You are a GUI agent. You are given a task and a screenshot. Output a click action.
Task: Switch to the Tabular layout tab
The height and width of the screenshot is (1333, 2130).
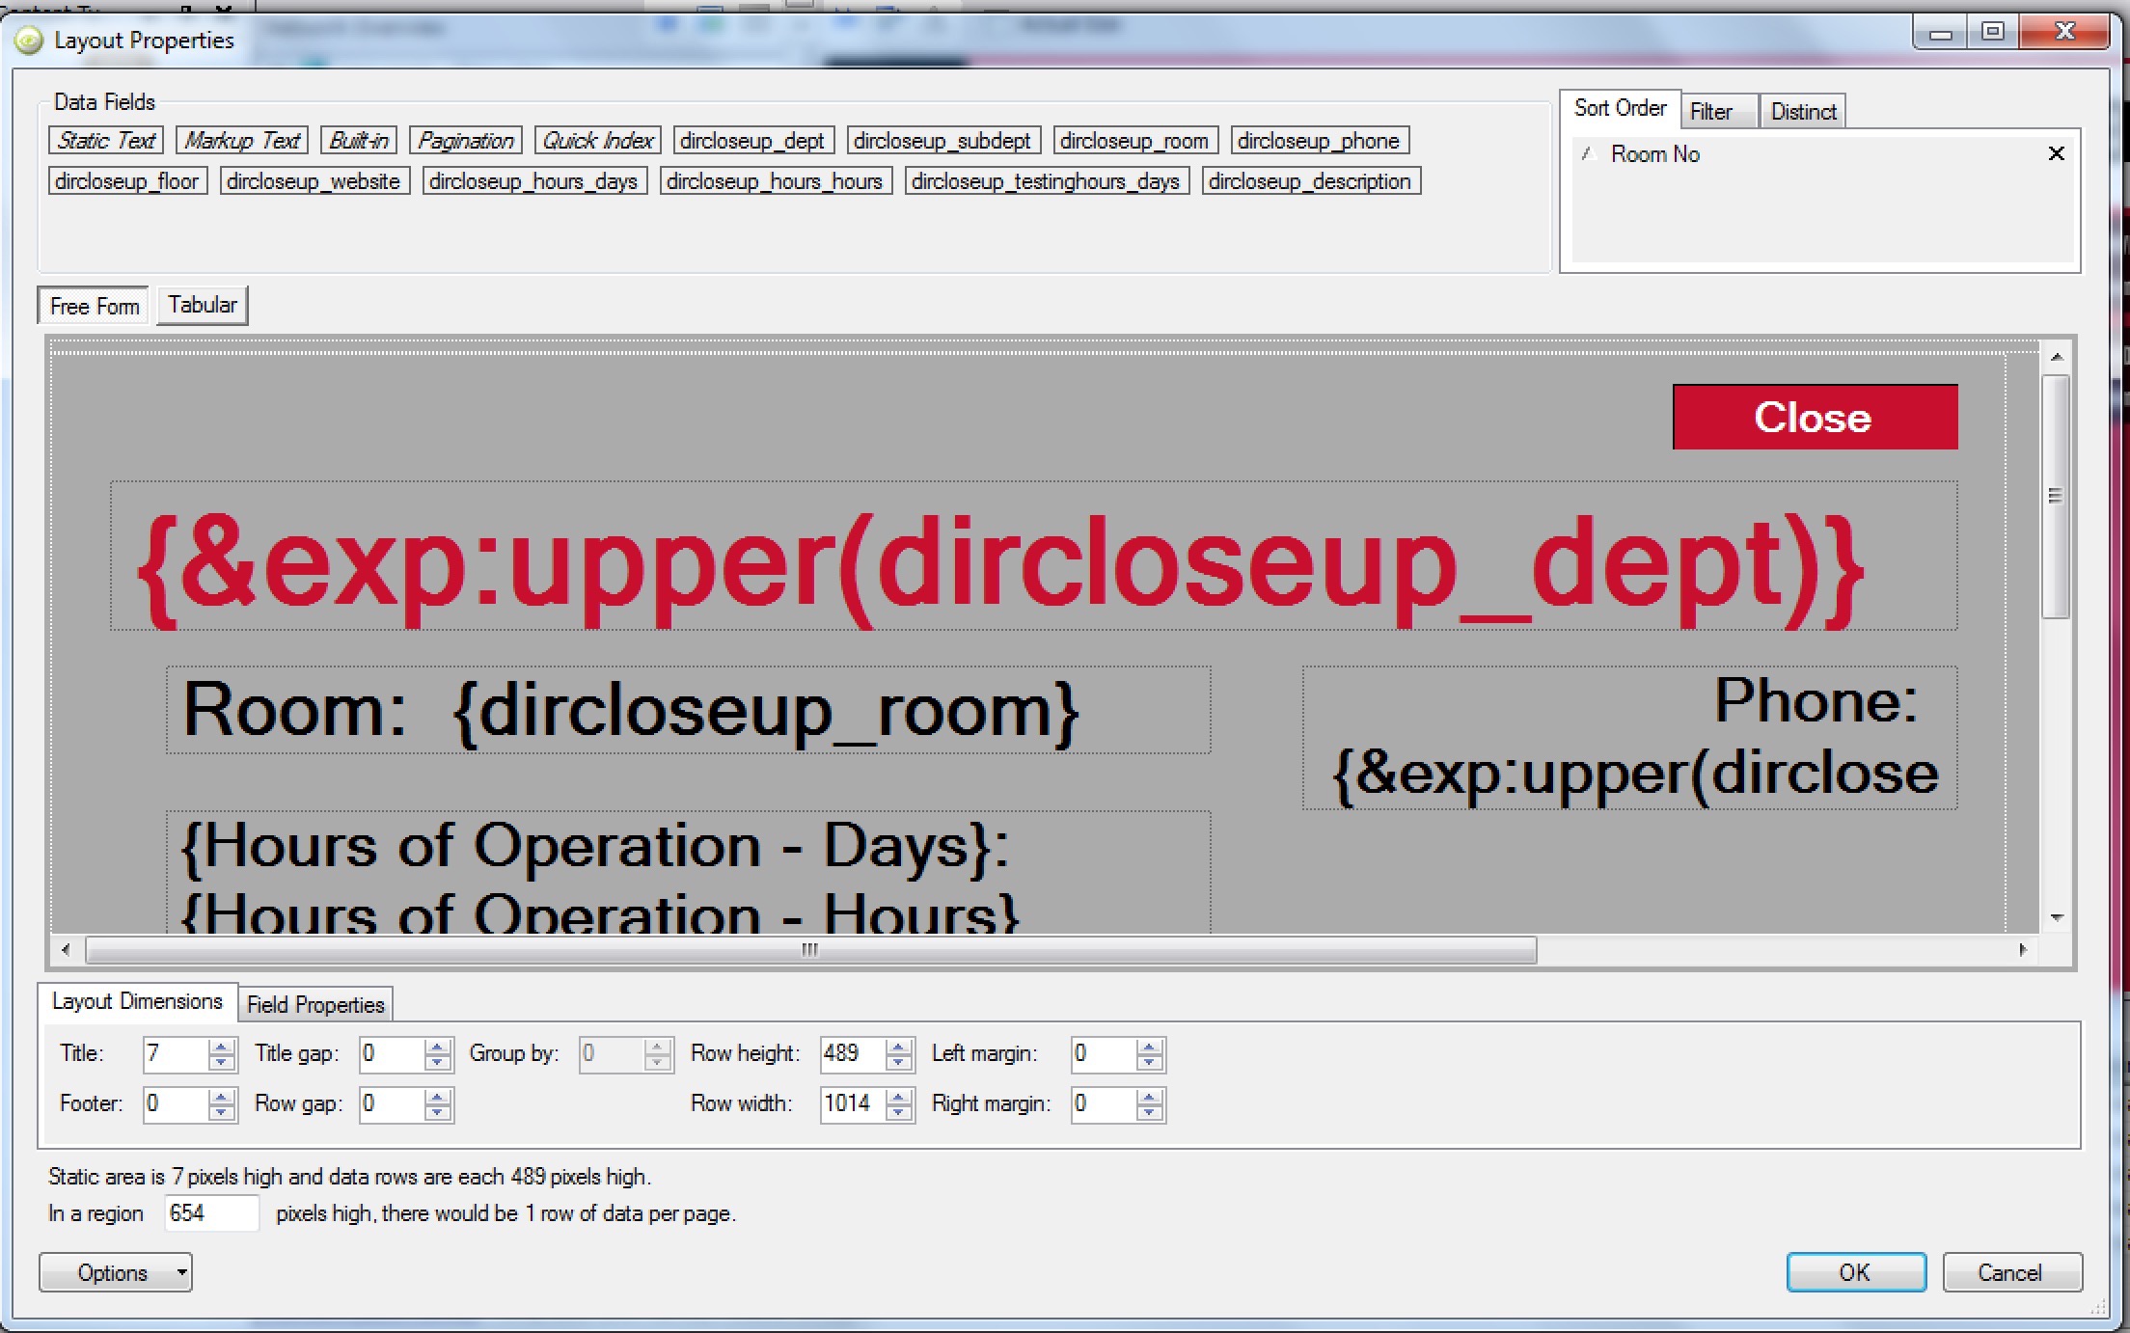click(x=202, y=305)
